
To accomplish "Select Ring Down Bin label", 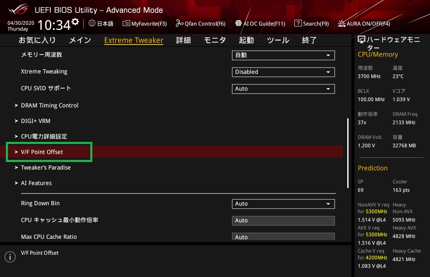I will click(40, 203).
